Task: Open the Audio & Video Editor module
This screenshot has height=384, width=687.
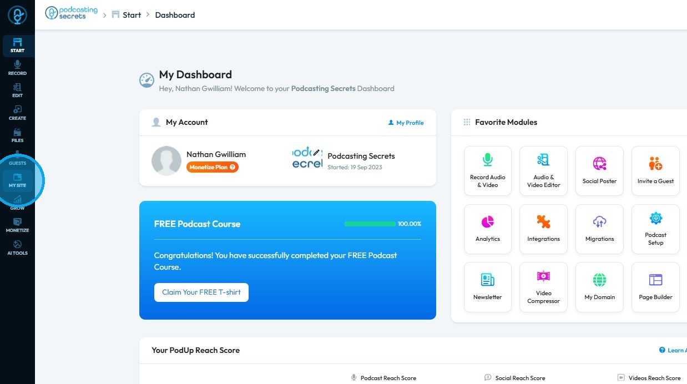Action: point(543,171)
